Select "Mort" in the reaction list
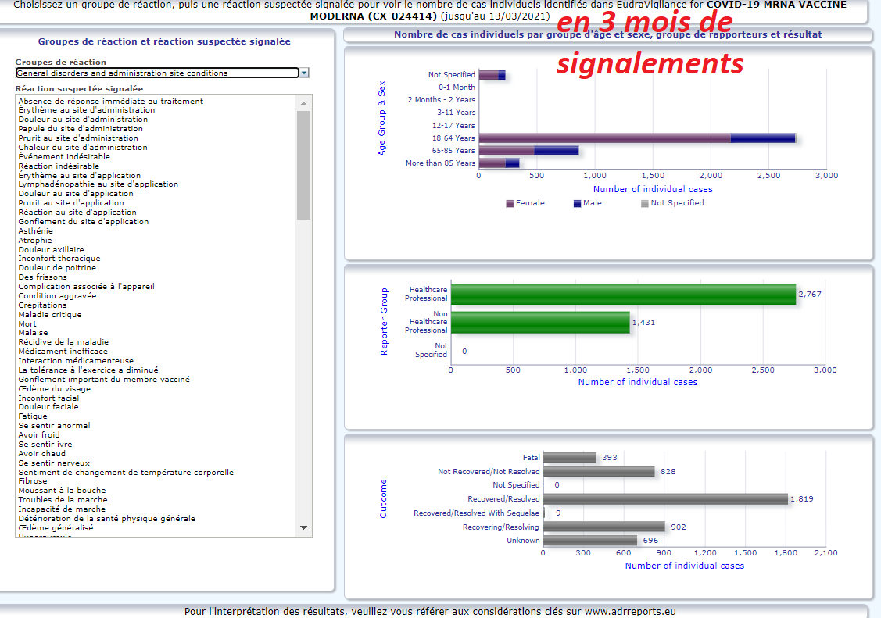This screenshot has width=881, height=618. tap(27, 323)
